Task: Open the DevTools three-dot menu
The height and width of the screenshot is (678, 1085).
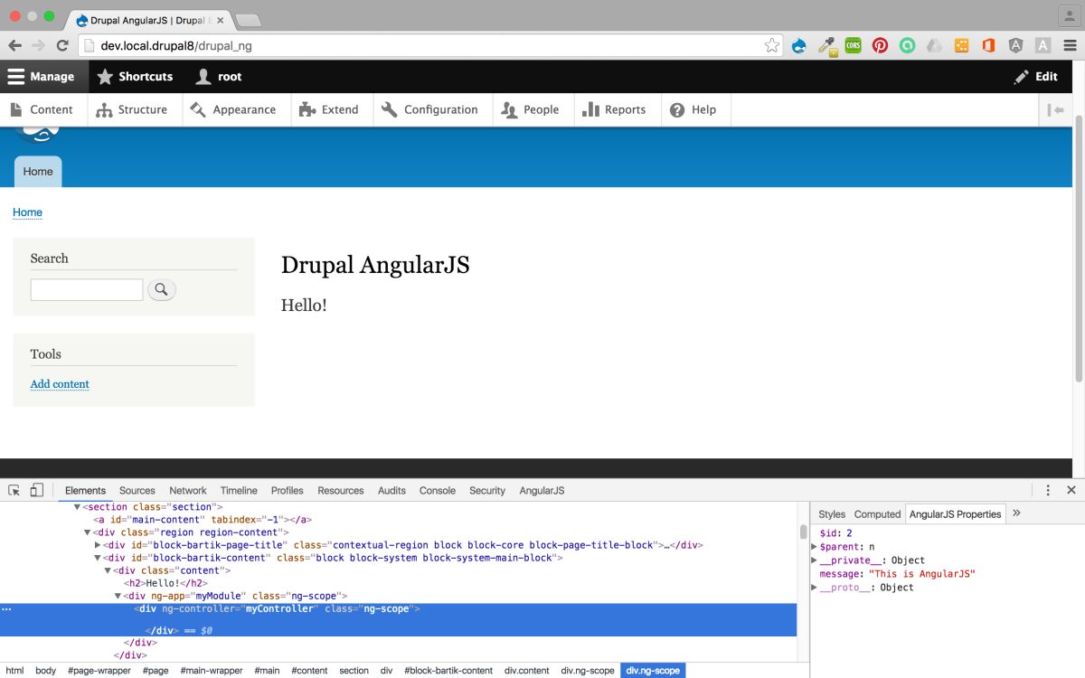Action: point(1048,490)
